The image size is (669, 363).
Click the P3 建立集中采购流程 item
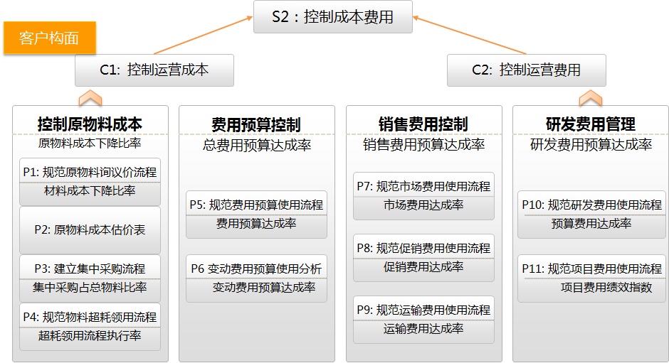[x=90, y=269]
